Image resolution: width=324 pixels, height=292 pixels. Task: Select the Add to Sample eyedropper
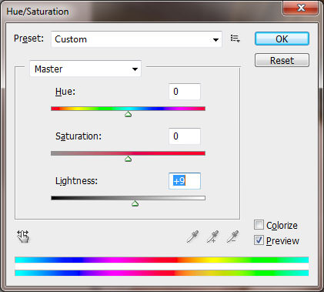tap(212, 237)
